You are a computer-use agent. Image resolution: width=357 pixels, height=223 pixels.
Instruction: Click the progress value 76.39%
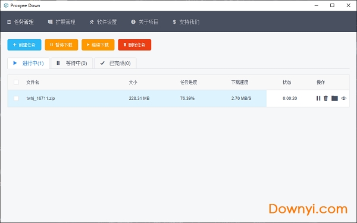point(187,98)
